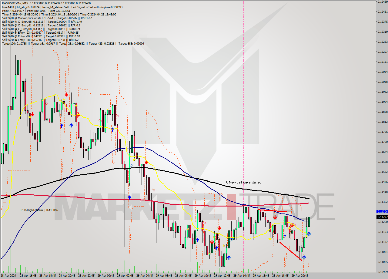Select time axis label '29 Apr 04:45'
The image size is (388, 279).
(x=144, y=276)
